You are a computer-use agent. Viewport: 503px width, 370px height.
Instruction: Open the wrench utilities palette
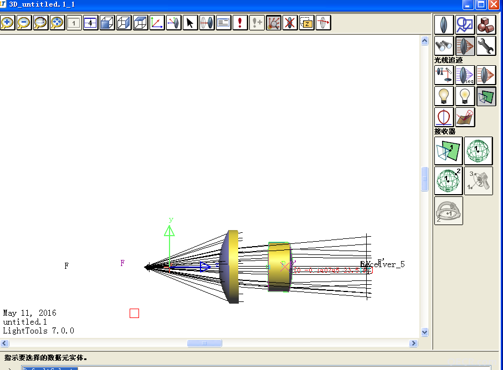(x=486, y=46)
